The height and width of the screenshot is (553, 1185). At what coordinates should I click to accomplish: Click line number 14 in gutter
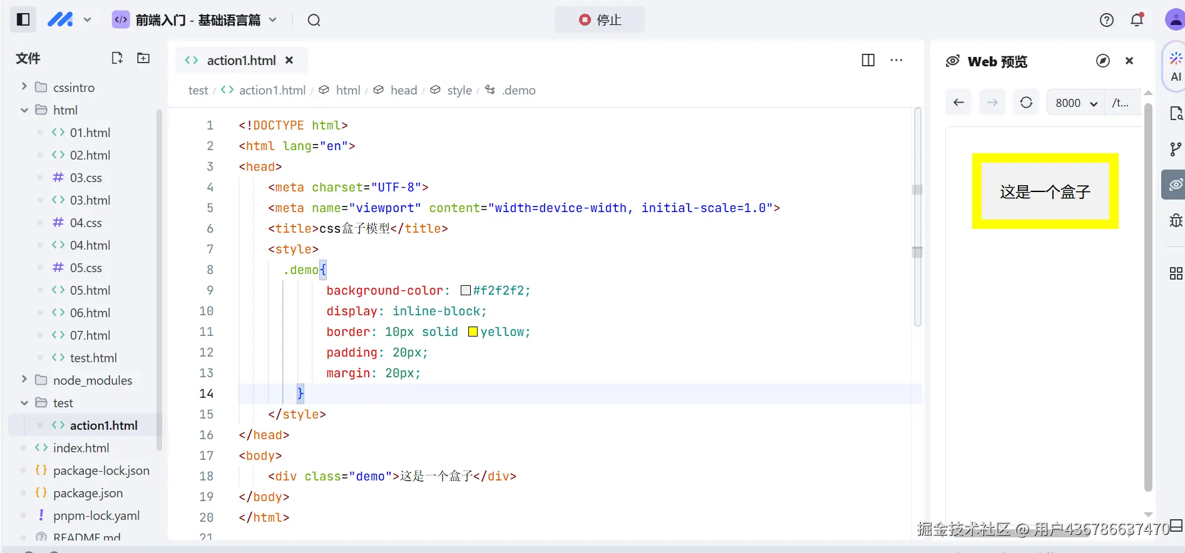click(206, 393)
